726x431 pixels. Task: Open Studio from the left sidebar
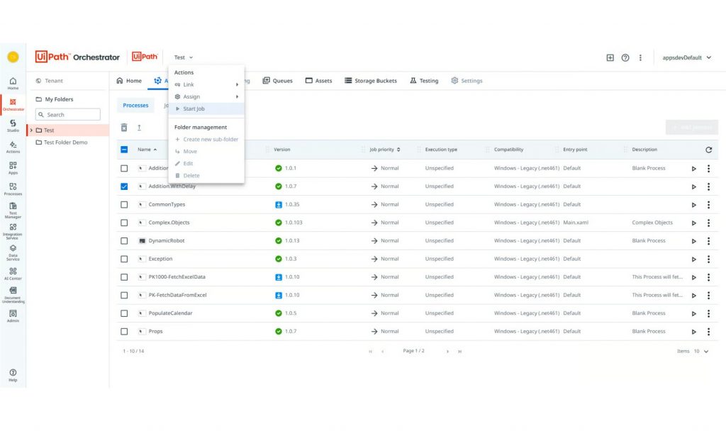coord(13,125)
